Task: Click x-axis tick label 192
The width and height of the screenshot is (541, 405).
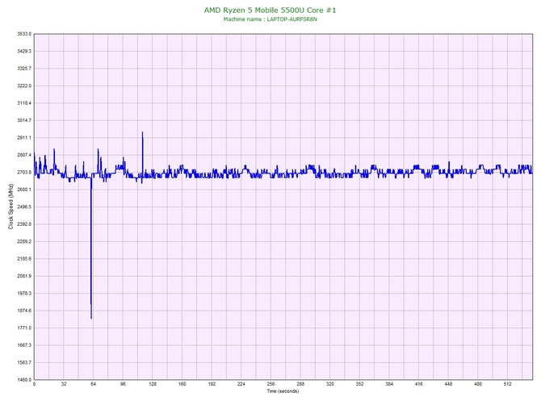Action: 212,384
